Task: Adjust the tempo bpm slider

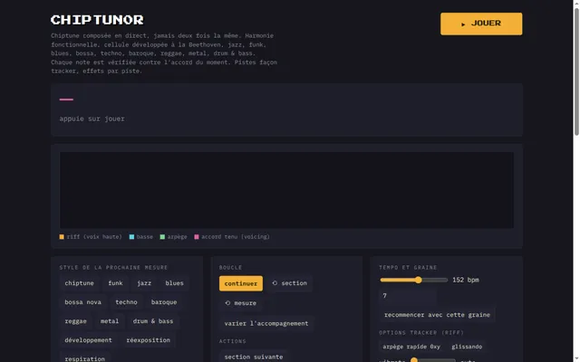Action: tap(414, 280)
